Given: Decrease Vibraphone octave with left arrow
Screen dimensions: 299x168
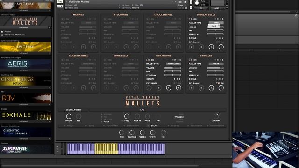Looking at the screenshot, I should pyautogui.click(x=174, y=79).
